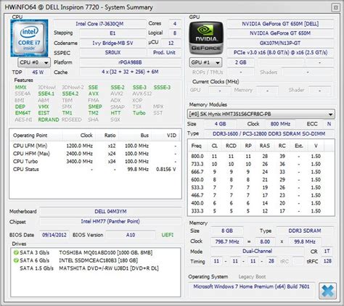Screen dimensions: 344x306
Task: Click the Prod. Unit field
Action: coord(164,53)
